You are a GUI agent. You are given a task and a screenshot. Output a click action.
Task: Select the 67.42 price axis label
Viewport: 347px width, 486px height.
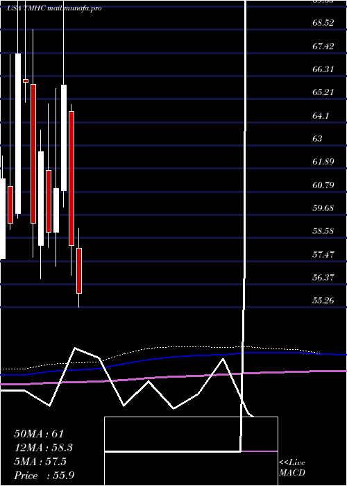click(323, 47)
